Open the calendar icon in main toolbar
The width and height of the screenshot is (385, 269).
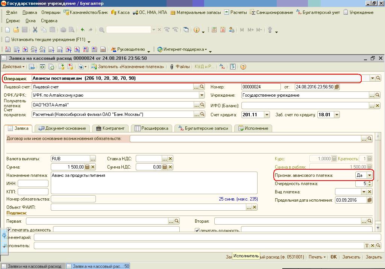pyautogui.click(x=223, y=30)
